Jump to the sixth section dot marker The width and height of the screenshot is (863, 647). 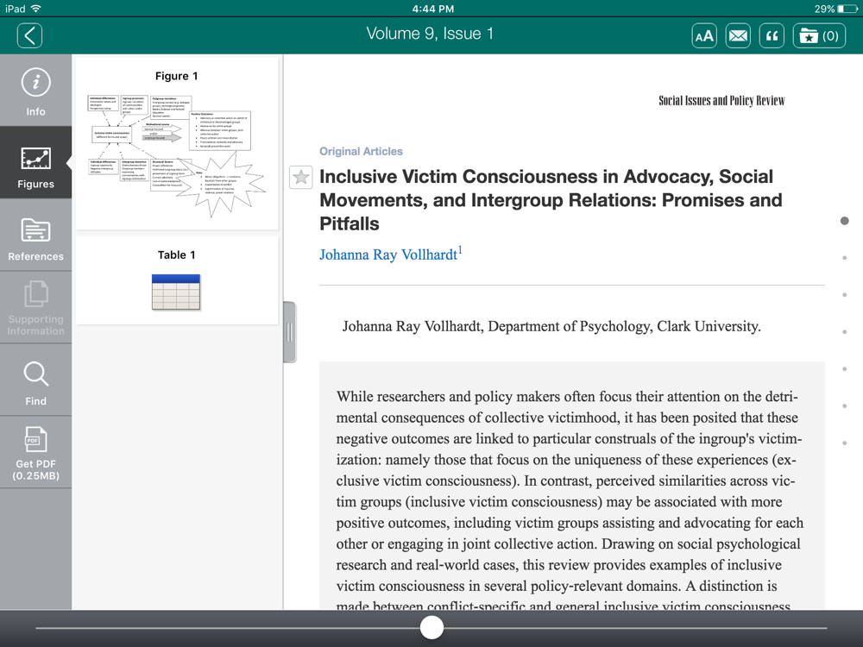coord(844,406)
